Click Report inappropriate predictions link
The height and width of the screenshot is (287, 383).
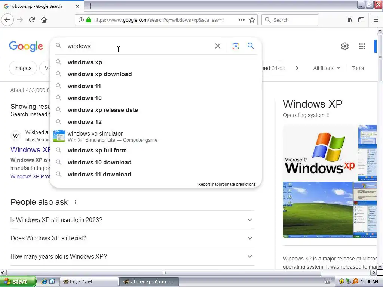(227, 184)
